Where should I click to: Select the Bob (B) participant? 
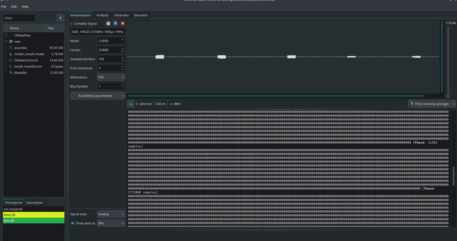click(34, 220)
